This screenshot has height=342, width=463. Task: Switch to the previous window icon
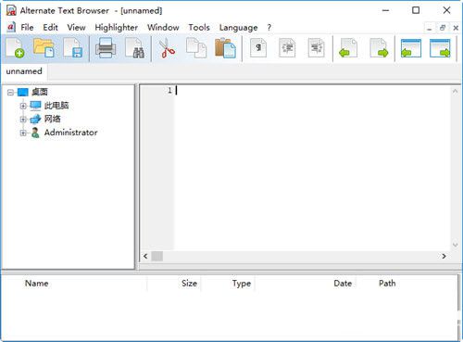click(411, 48)
